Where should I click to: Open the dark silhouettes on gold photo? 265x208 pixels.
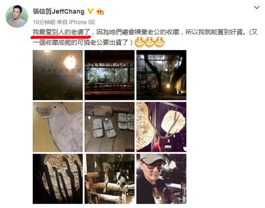pyautogui.click(x=57, y=179)
